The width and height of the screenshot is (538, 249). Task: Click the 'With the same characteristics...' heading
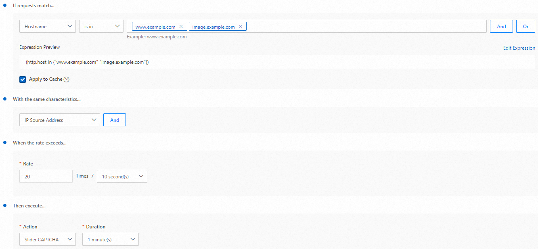(x=47, y=99)
